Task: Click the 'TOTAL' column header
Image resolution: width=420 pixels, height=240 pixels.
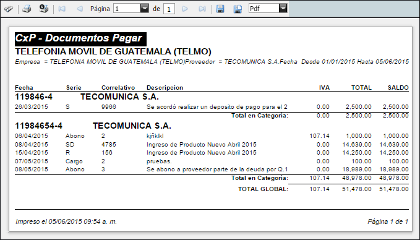Action: point(361,88)
